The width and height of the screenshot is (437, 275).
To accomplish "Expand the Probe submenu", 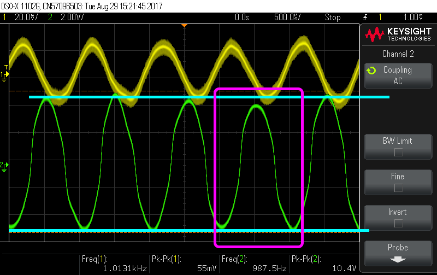I will click(398, 253).
